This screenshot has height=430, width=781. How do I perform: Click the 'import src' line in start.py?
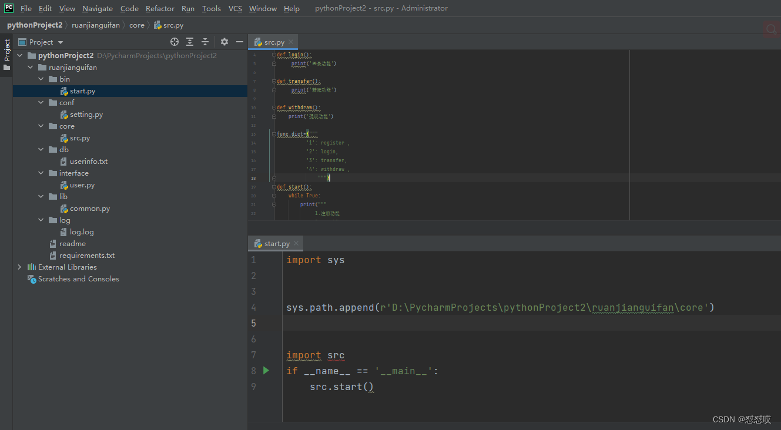click(x=316, y=355)
